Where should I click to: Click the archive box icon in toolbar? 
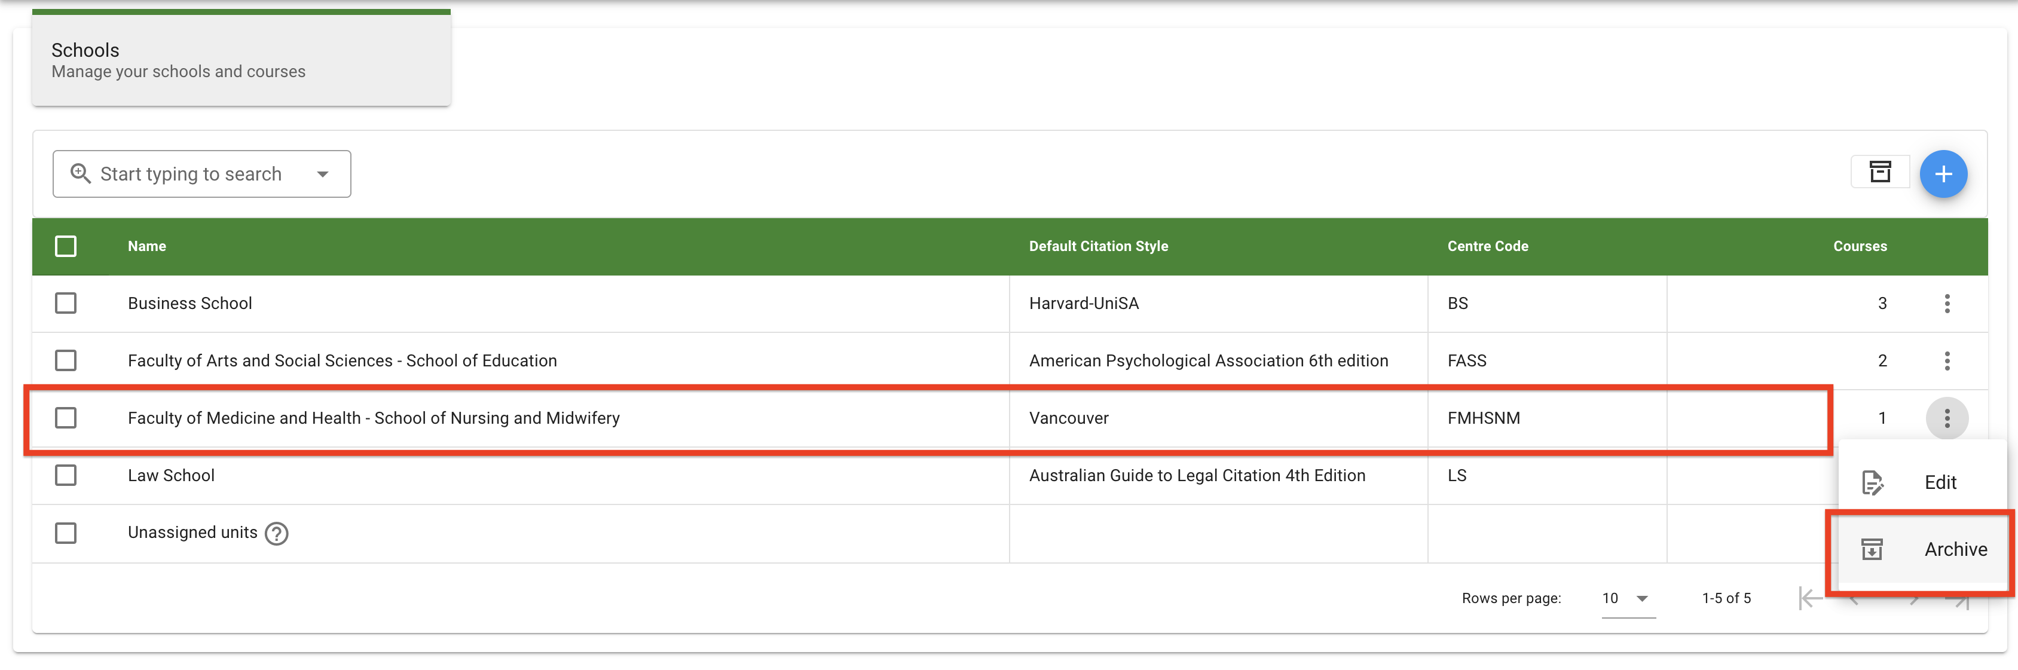(x=1879, y=172)
